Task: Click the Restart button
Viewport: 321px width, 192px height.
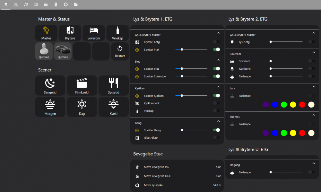Action: [120, 51]
